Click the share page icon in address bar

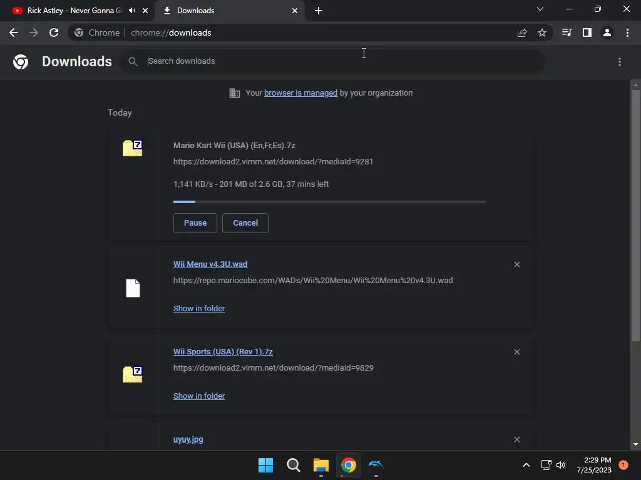pos(521,32)
